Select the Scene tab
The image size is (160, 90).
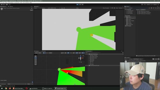(x=36, y=51)
